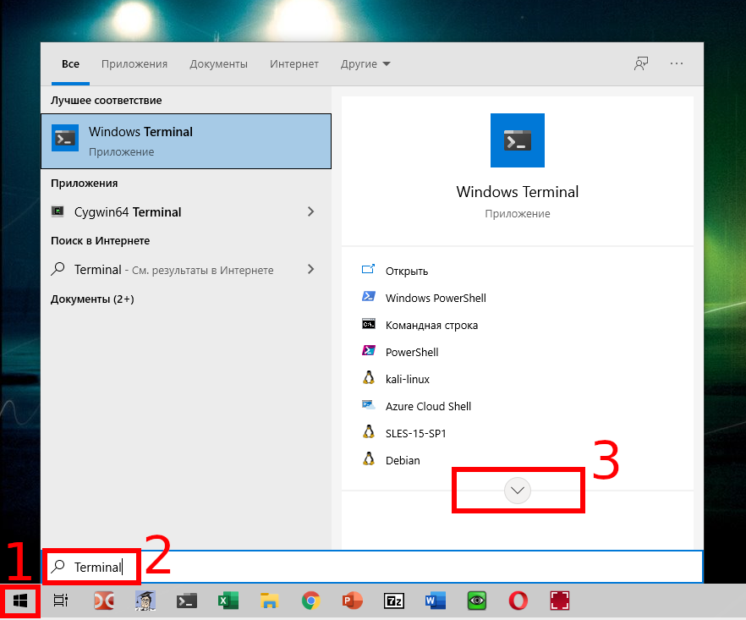Click the Лучшее соответствие heading
The width and height of the screenshot is (746, 620).
(106, 101)
